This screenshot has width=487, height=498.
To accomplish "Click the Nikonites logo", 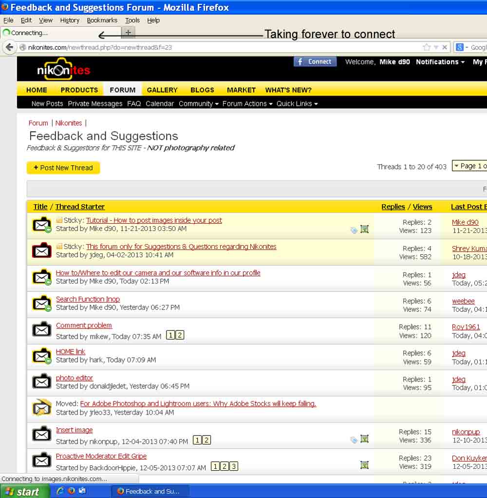I will [x=63, y=70].
